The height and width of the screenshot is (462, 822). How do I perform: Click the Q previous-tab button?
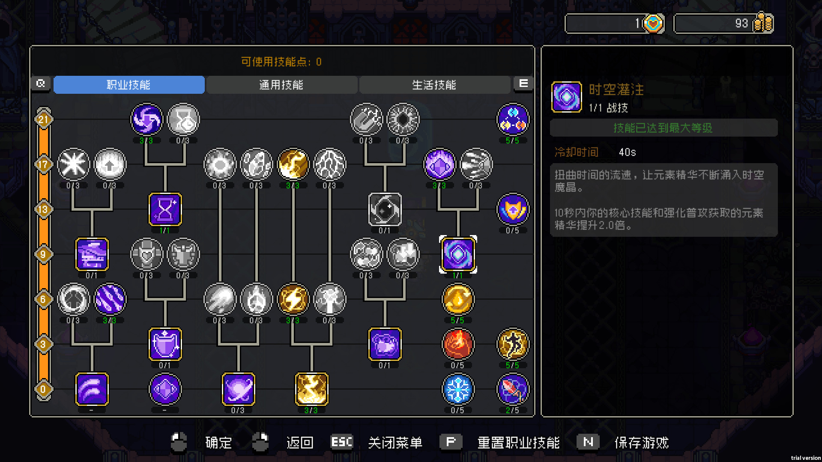coord(41,83)
